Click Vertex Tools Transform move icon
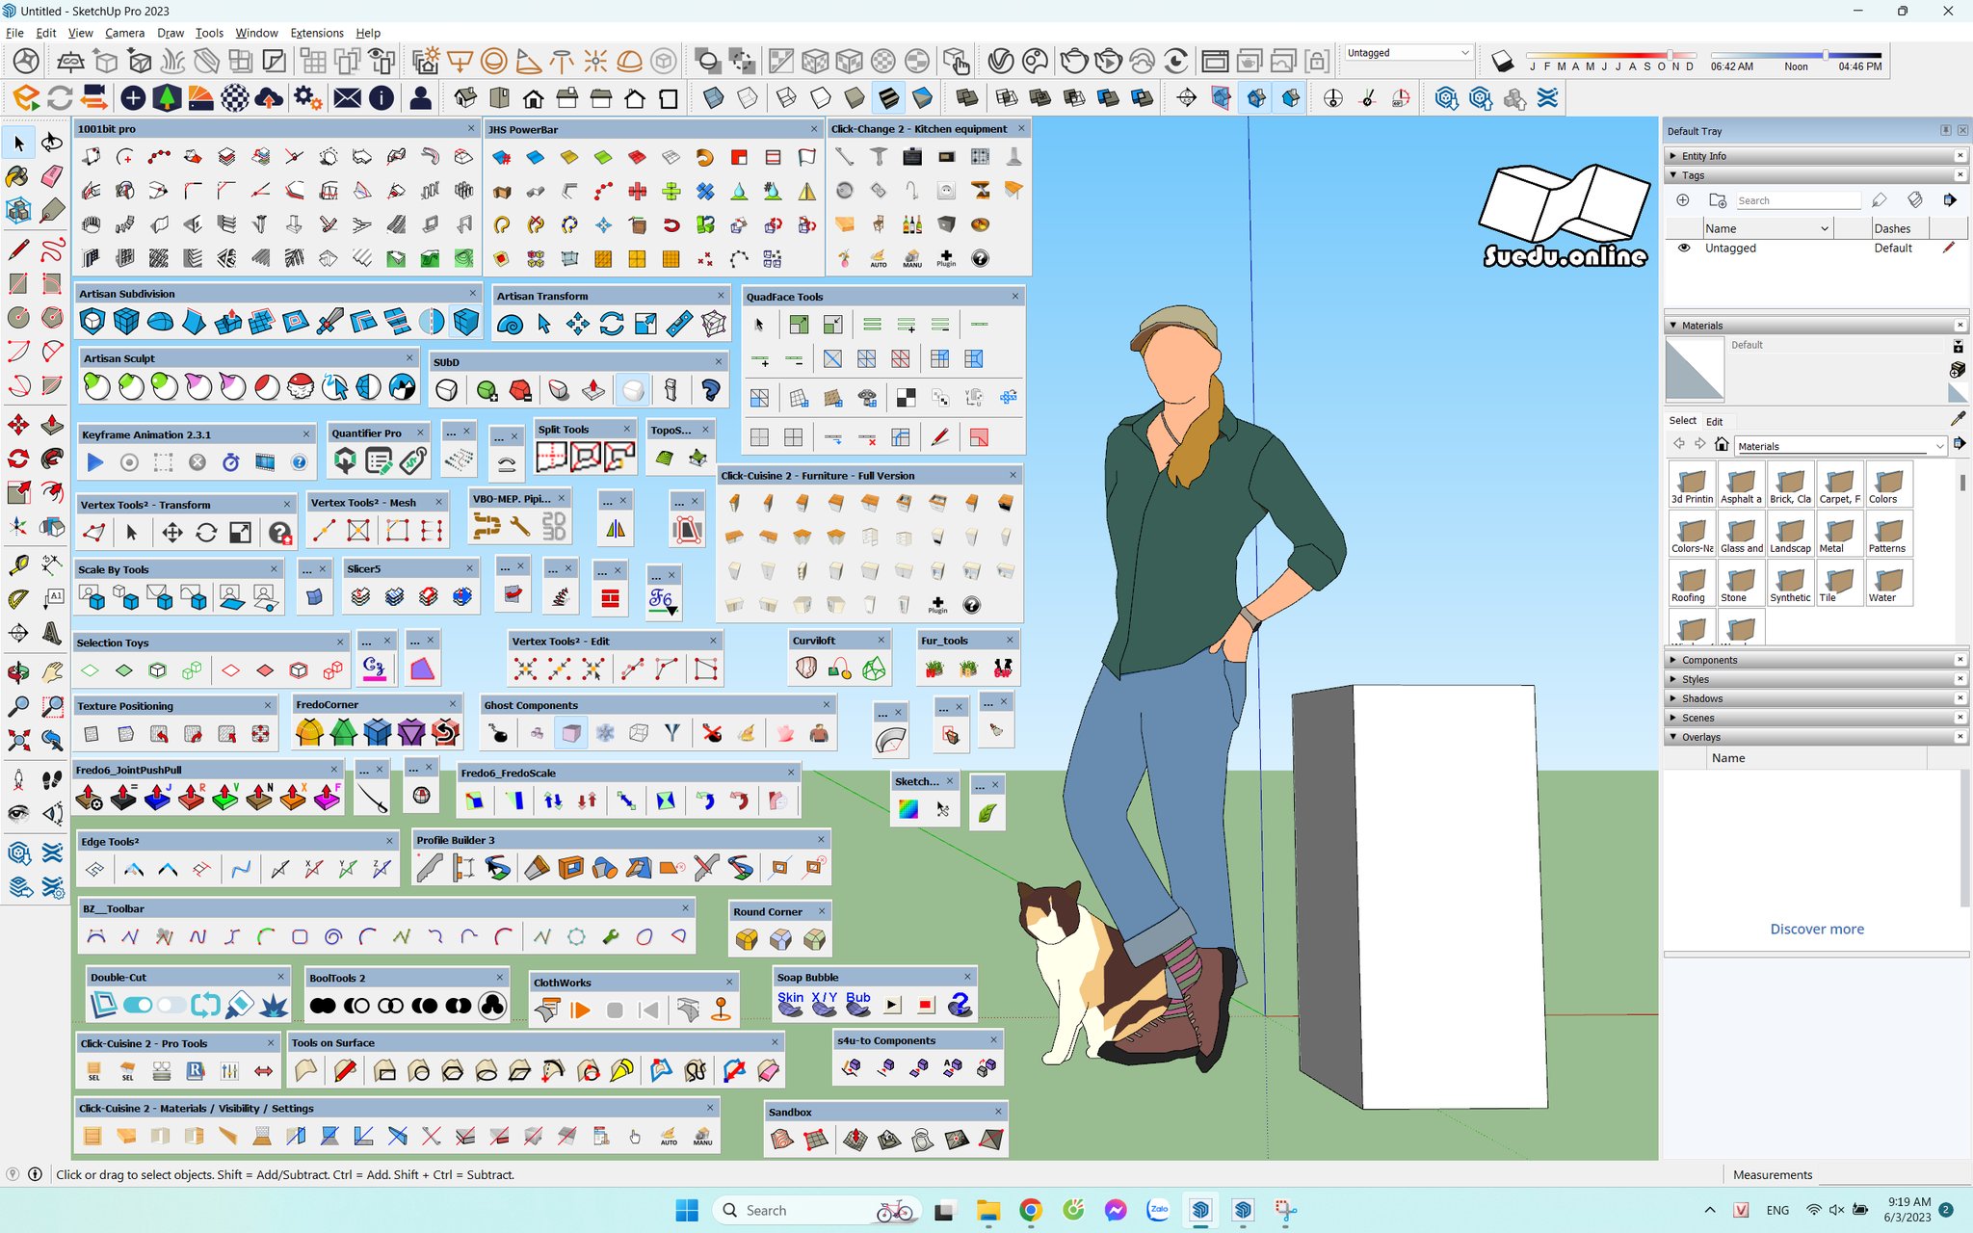This screenshot has width=1973, height=1233. (172, 533)
